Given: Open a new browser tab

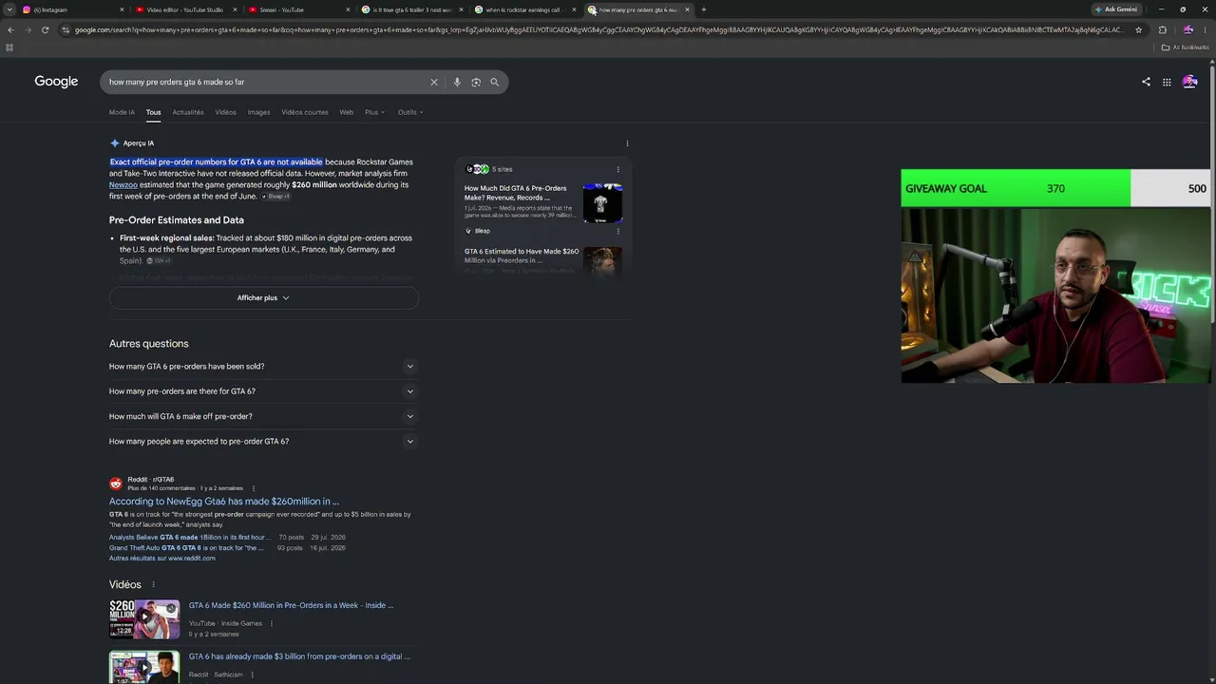Looking at the screenshot, I should coord(703,9).
